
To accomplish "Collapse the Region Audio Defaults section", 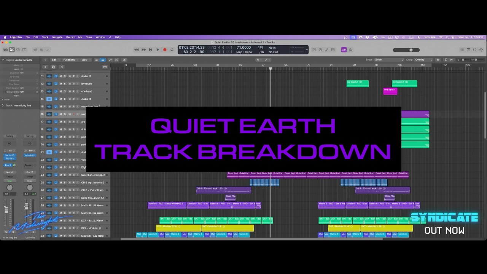I will pos(3,60).
